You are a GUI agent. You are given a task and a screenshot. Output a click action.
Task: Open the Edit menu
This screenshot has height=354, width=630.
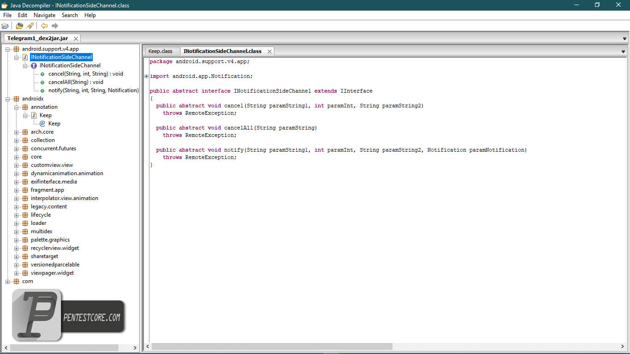pos(23,15)
